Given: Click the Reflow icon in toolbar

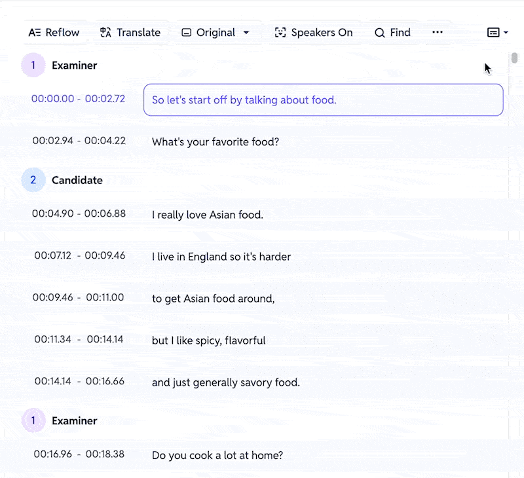Looking at the screenshot, I should tap(35, 32).
